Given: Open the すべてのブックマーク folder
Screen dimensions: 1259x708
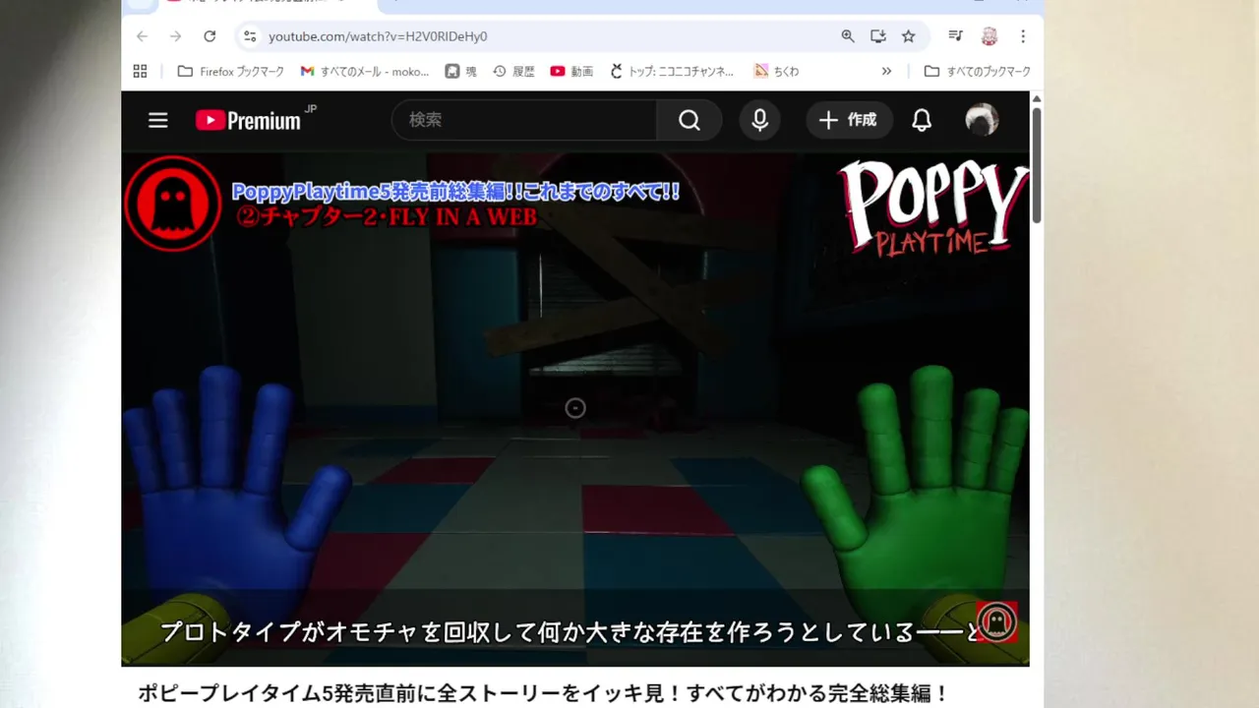Looking at the screenshot, I should point(977,71).
